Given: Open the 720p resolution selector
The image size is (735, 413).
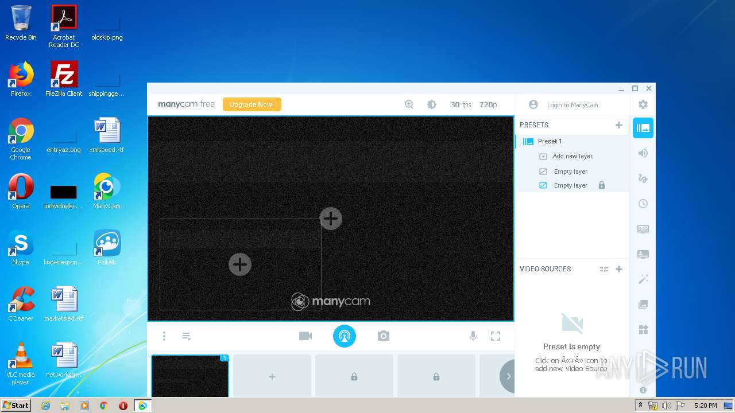Looking at the screenshot, I should [488, 104].
